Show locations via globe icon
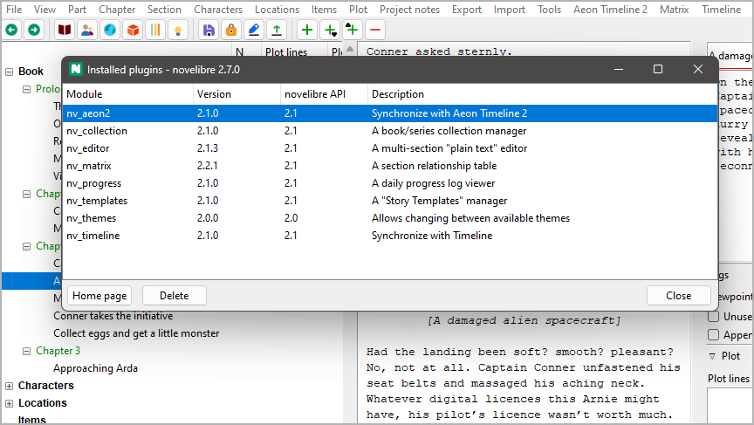The image size is (754, 425). pyautogui.click(x=110, y=30)
